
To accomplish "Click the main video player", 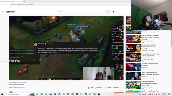I will (x=66, y=48).
